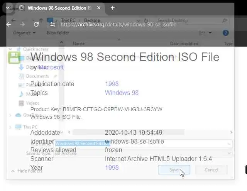Click the archive.org URL address bar
The width and height of the screenshot is (247, 191).
point(118,25)
